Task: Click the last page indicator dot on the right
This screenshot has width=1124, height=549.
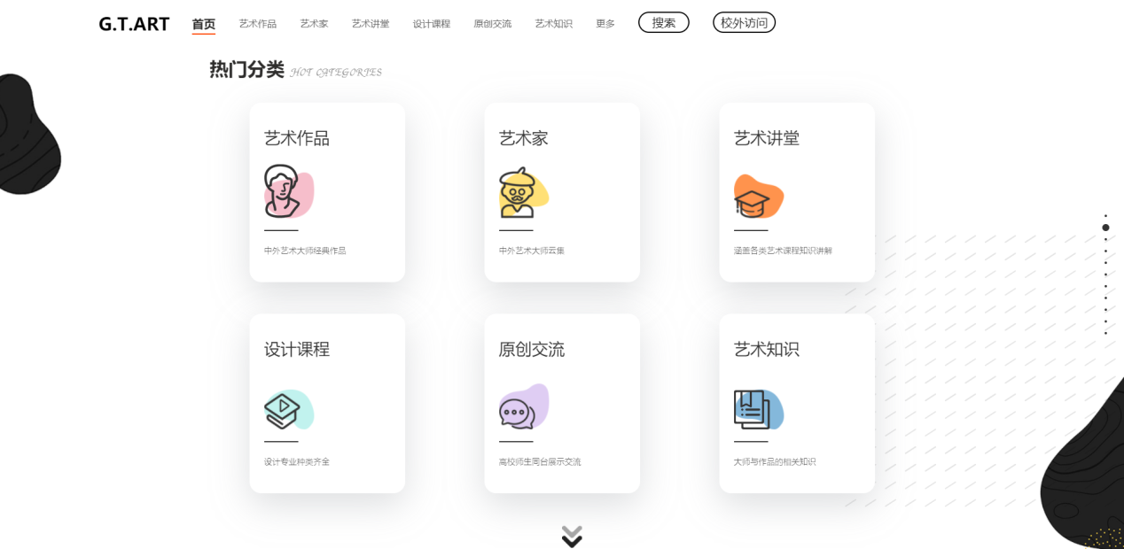Action: click(1105, 333)
